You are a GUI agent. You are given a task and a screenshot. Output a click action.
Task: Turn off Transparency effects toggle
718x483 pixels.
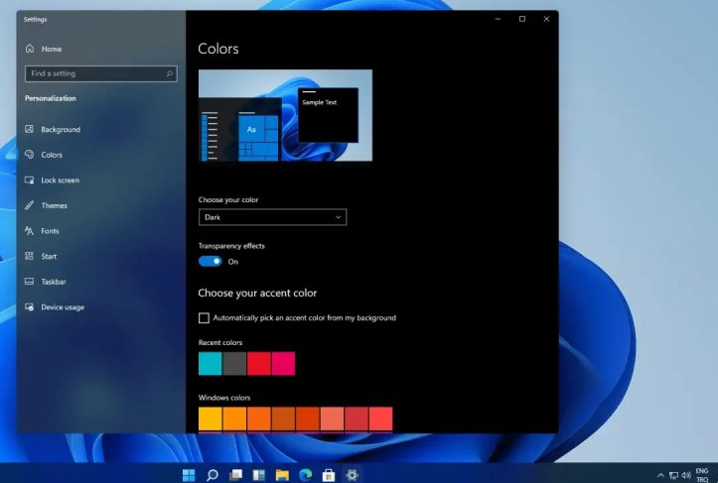tap(211, 261)
